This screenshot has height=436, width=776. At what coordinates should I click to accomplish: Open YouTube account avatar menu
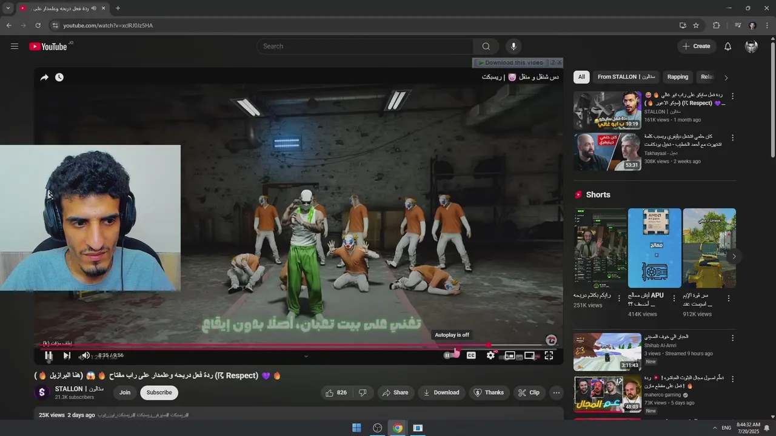(x=751, y=47)
